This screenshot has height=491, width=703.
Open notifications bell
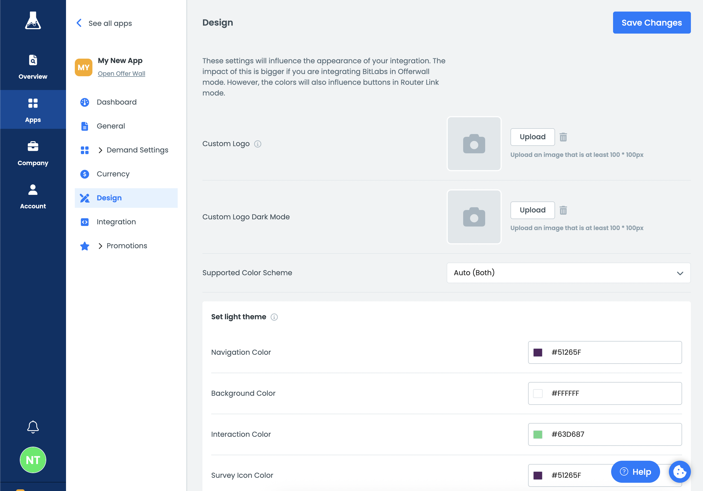pyautogui.click(x=33, y=427)
